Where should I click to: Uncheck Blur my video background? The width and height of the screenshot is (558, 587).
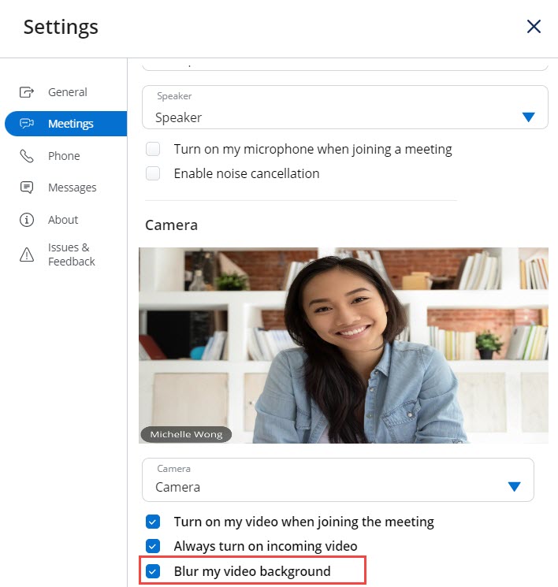point(154,571)
